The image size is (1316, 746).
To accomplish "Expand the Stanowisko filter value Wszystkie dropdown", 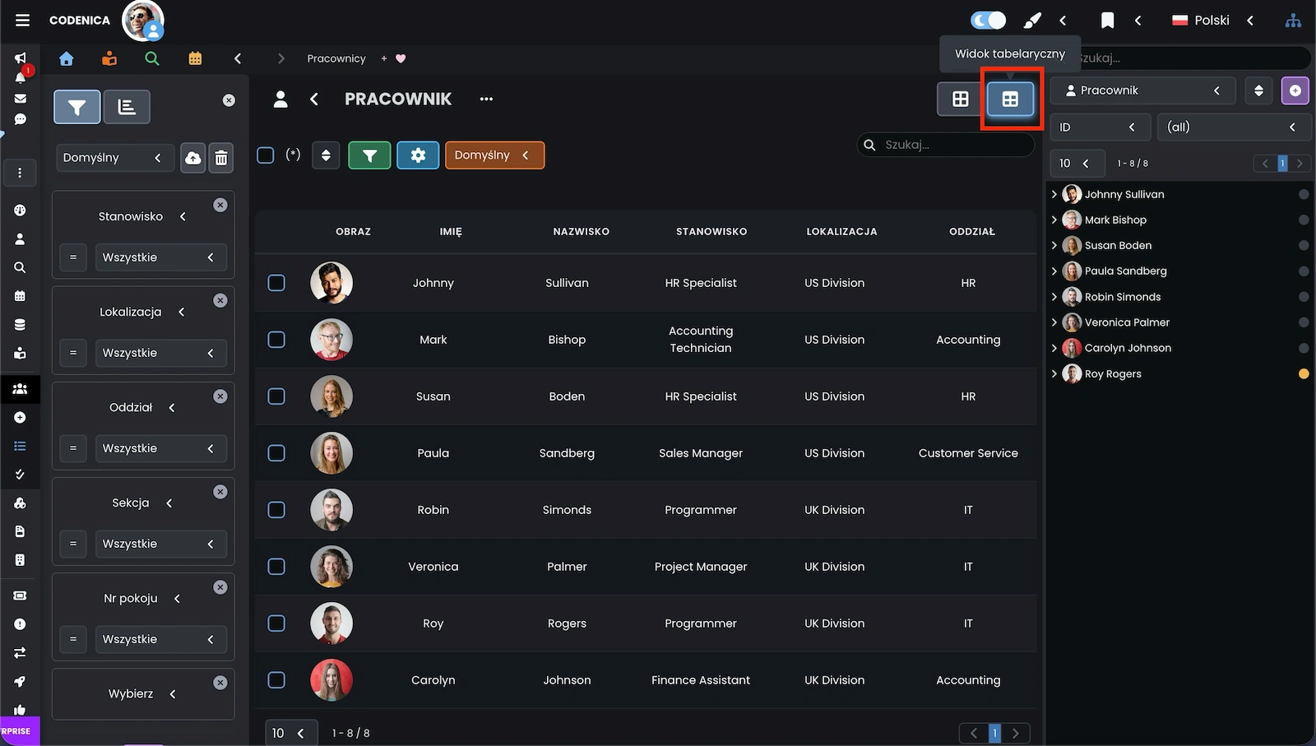I will 160,257.
